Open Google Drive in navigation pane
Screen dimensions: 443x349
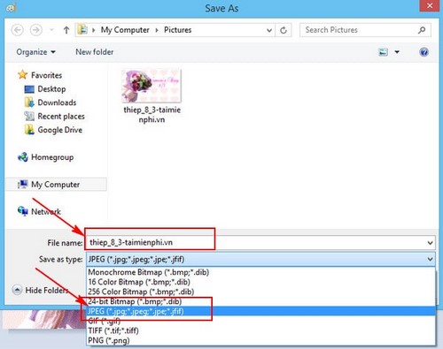pyautogui.click(x=60, y=130)
